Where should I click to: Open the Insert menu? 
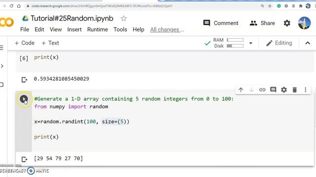[x=75, y=29]
